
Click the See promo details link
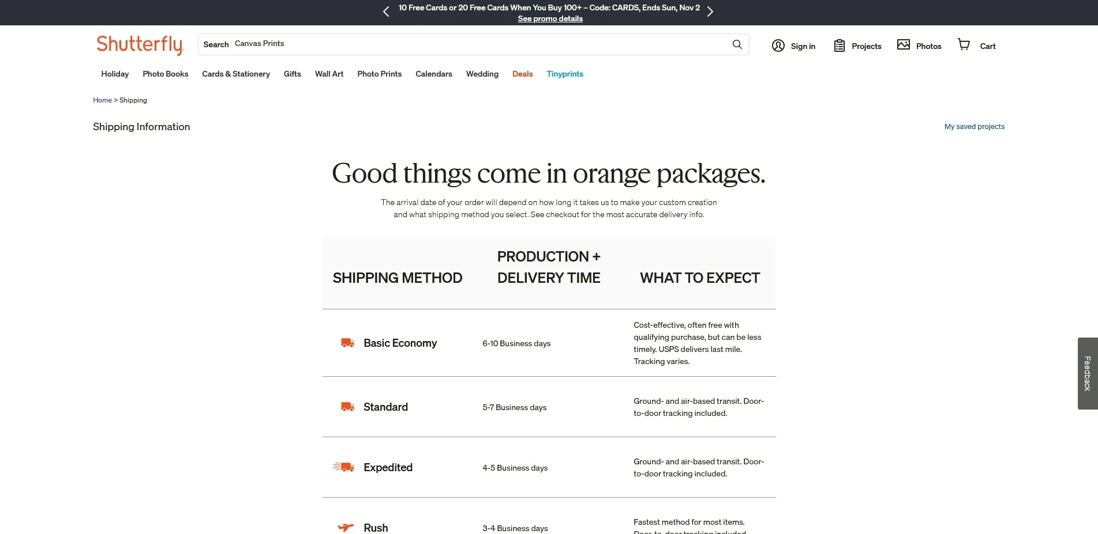pos(550,19)
